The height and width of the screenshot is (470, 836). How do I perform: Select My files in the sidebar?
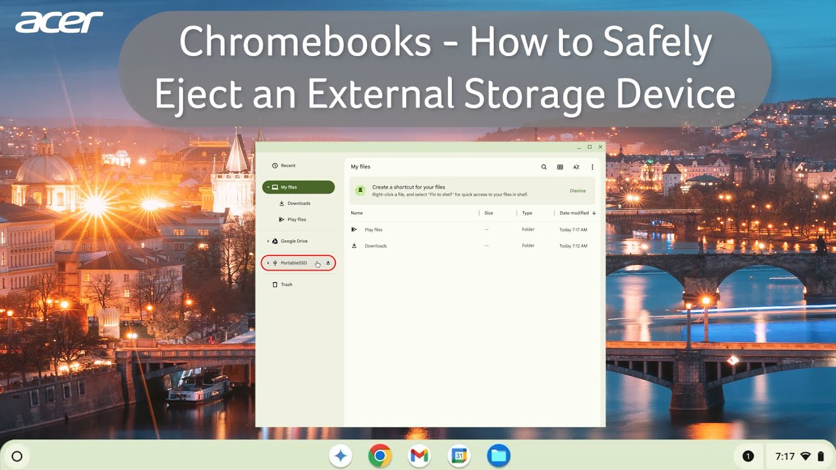[x=298, y=187]
